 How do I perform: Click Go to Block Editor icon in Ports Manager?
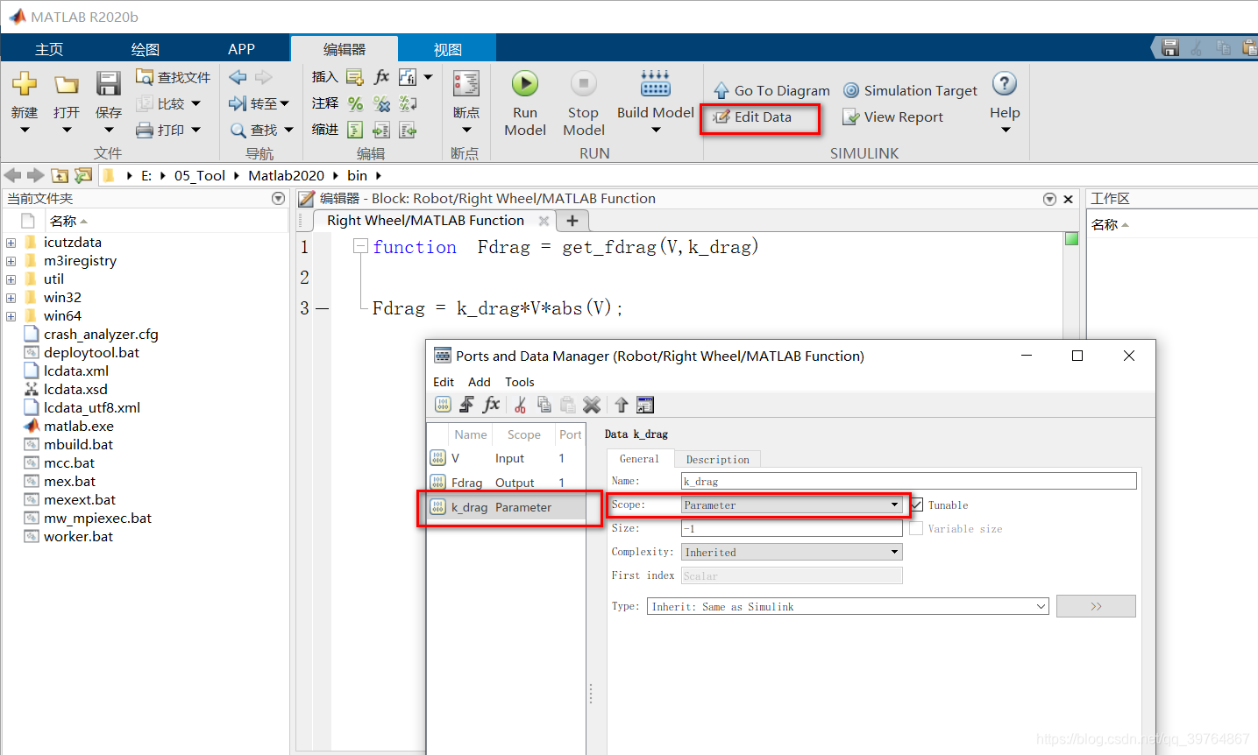[x=645, y=405]
